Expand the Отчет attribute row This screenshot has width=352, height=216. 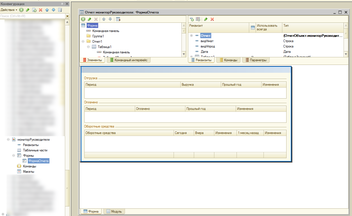[192, 36]
